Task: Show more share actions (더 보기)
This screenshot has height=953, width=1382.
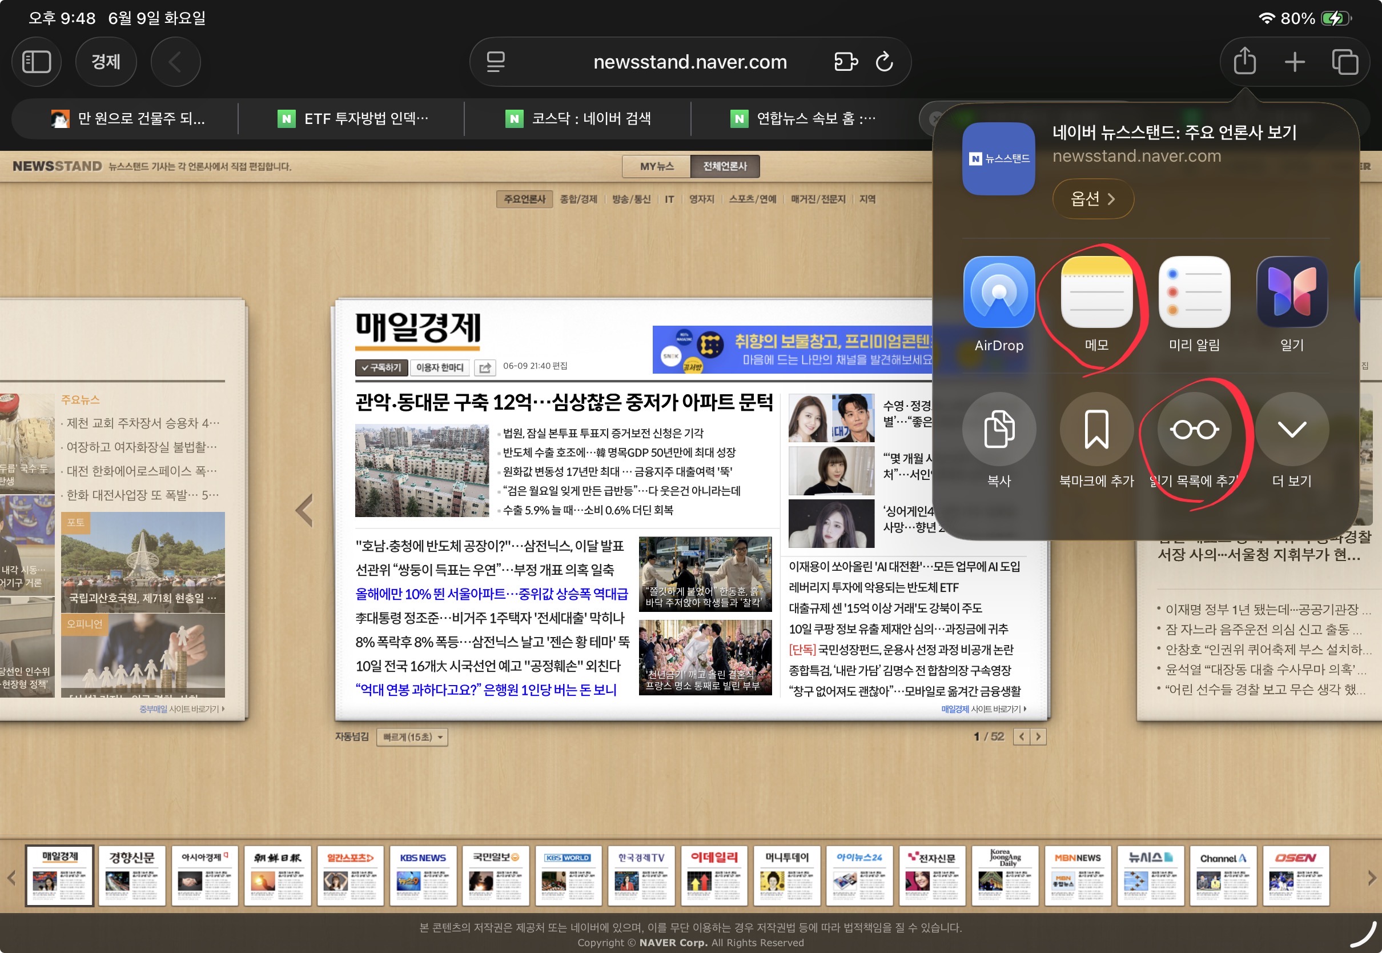Action: point(1292,440)
